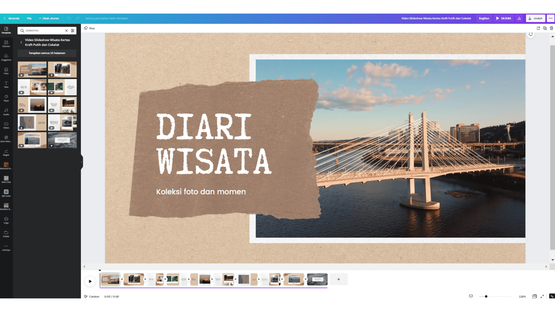
Task: Open the Video panel in sidebar
Action: coord(6,125)
